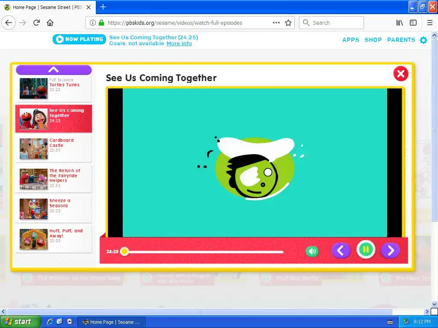The image size is (438, 328).
Task: Skip to next video with purple arrow
Action: [x=390, y=250]
